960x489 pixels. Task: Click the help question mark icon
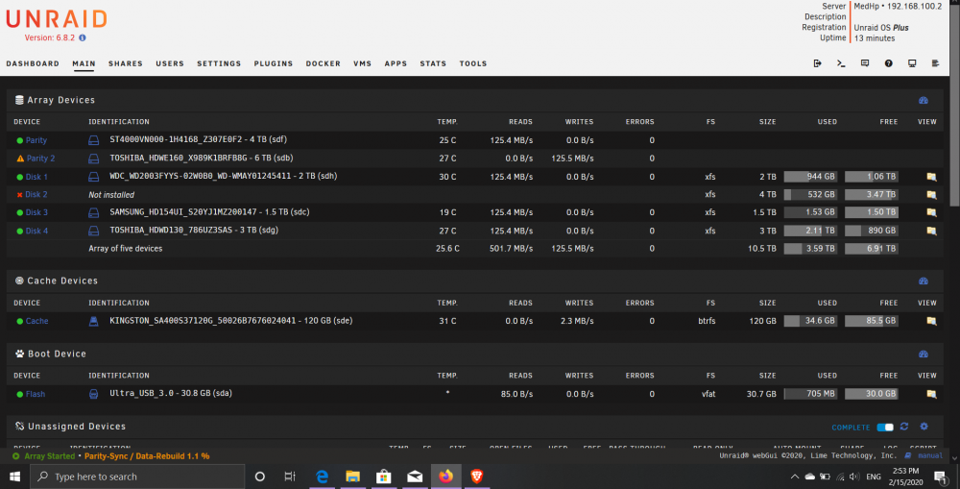(x=888, y=63)
